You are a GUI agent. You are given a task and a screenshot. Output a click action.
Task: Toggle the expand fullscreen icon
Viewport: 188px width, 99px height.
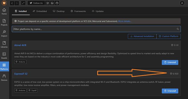23,3
